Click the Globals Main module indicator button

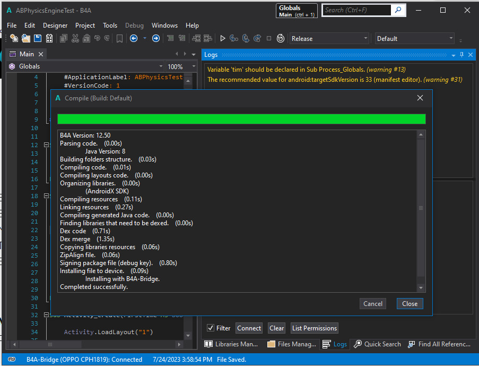(297, 11)
